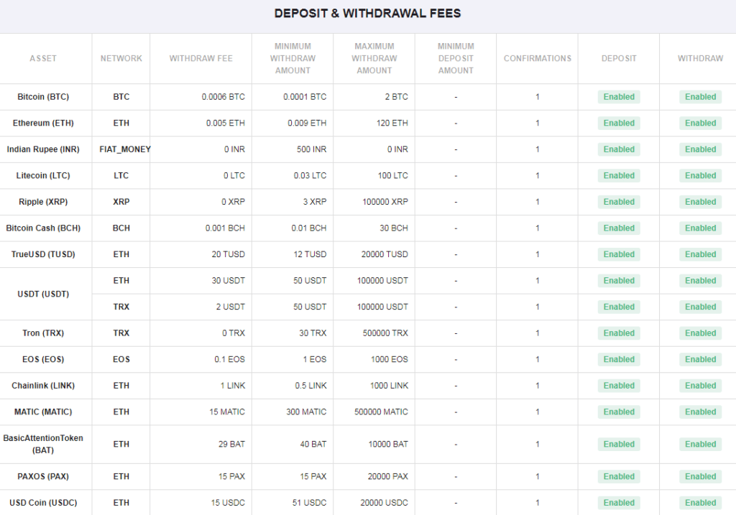The width and height of the screenshot is (736, 515).
Task: Click the 30 USDT withdraw fee
Action: pos(228,280)
